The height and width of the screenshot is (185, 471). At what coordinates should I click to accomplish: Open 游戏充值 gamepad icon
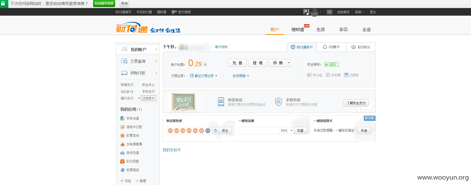pos(122,153)
